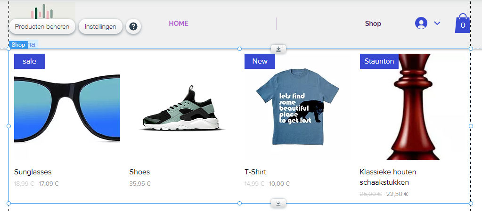Screen dimensions: 482x213
Task: Click the sale ribbon on Sunglasses
Action: (x=30, y=61)
